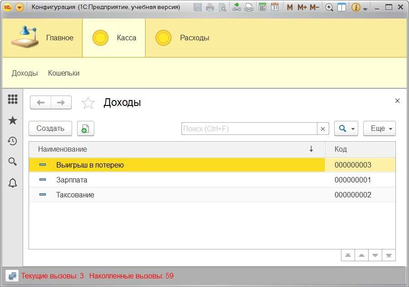Screen dimensions: 409x287
Task: Open the Кошельки link
Action: tap(63, 73)
